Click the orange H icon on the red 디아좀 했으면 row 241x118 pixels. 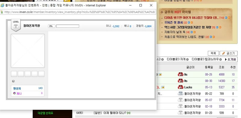[x=229, y=18]
